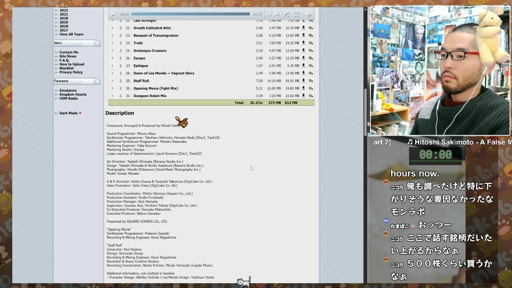Select View All Years in sidebar
The width and height of the screenshot is (512, 288).
coord(71,34)
